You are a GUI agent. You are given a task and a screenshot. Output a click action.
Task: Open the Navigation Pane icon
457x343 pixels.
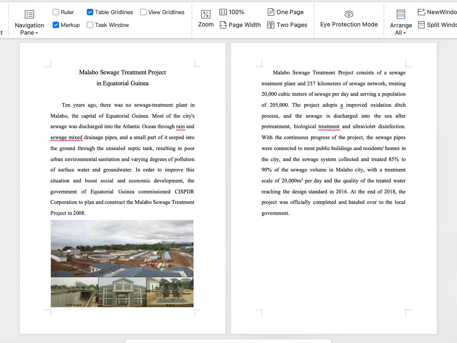pyautogui.click(x=29, y=14)
